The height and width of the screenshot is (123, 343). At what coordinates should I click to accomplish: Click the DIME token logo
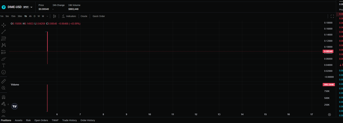[4, 7]
